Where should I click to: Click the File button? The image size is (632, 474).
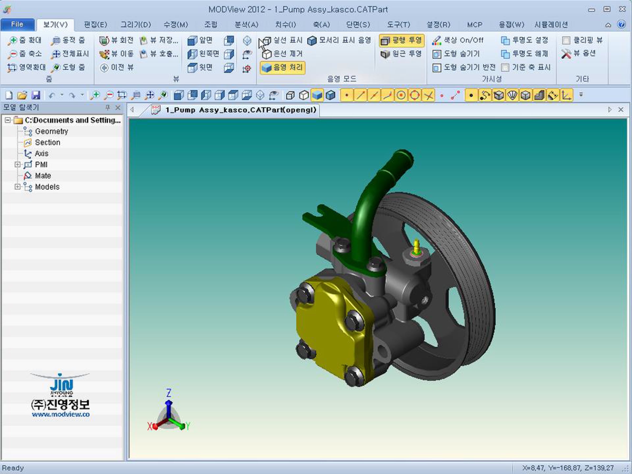click(x=17, y=24)
